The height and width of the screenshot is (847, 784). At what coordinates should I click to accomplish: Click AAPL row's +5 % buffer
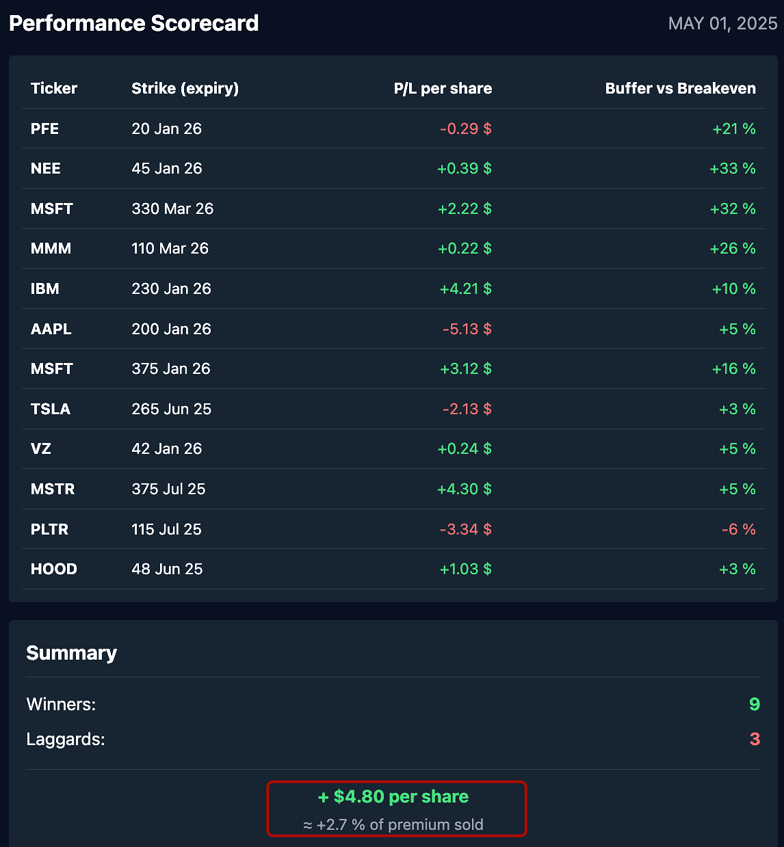[737, 329]
